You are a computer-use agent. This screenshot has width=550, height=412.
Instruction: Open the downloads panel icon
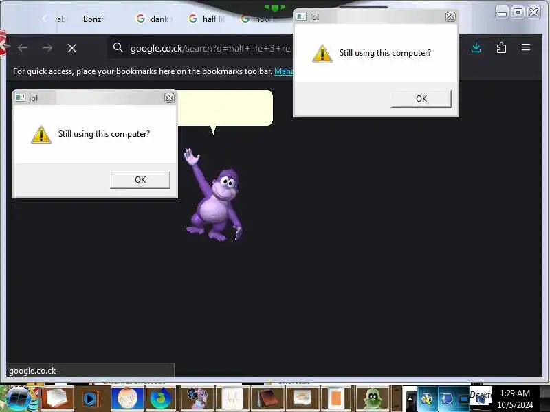pos(476,47)
